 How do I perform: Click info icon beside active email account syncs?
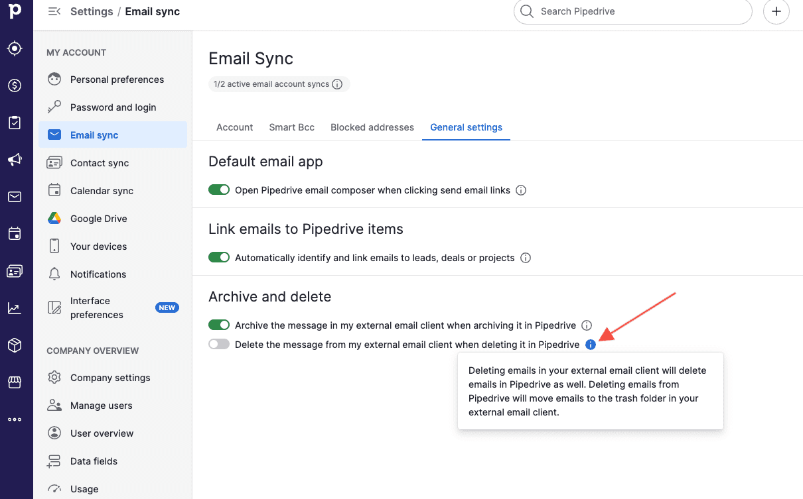tap(337, 84)
